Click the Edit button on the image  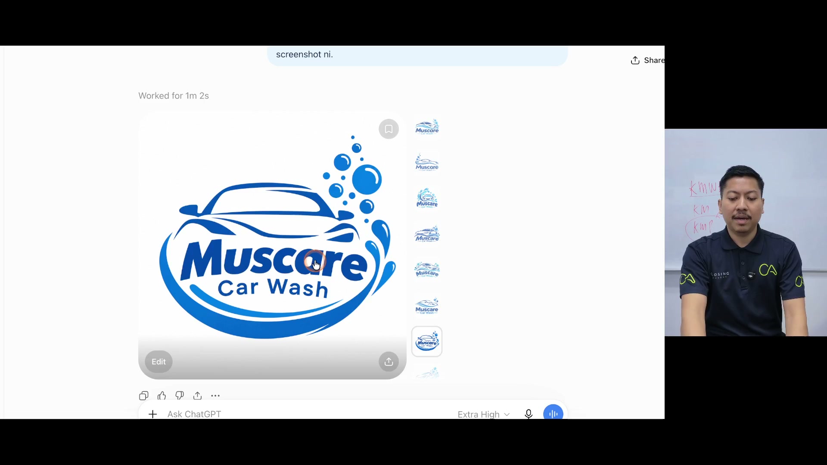[x=159, y=362]
